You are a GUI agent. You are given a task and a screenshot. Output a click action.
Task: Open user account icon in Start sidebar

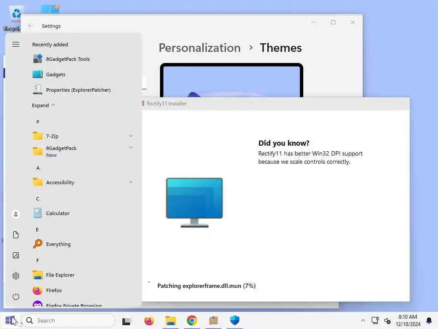coord(16,214)
